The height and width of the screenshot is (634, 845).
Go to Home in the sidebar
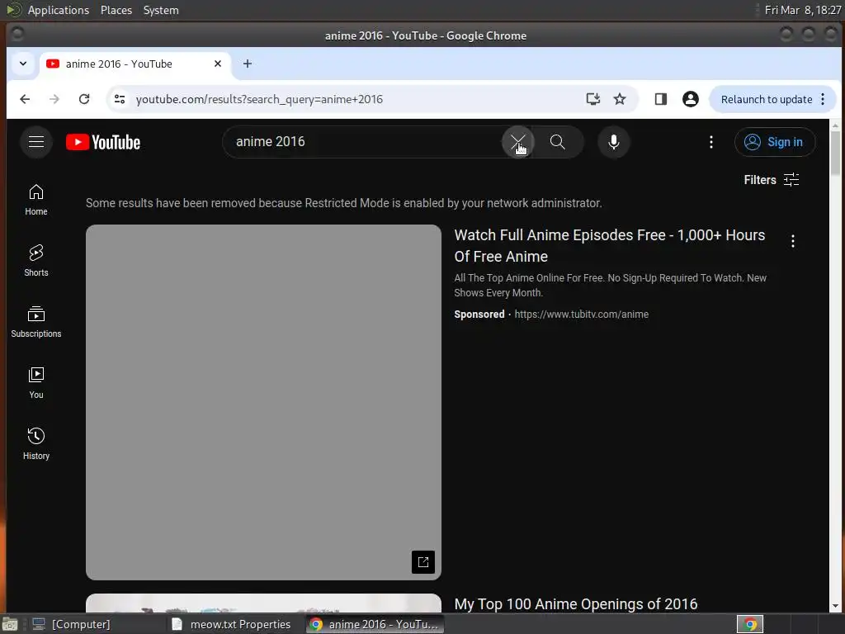(36, 200)
